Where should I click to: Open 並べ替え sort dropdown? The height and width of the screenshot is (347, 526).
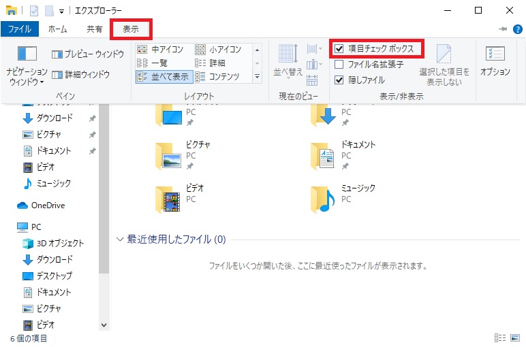(x=288, y=62)
